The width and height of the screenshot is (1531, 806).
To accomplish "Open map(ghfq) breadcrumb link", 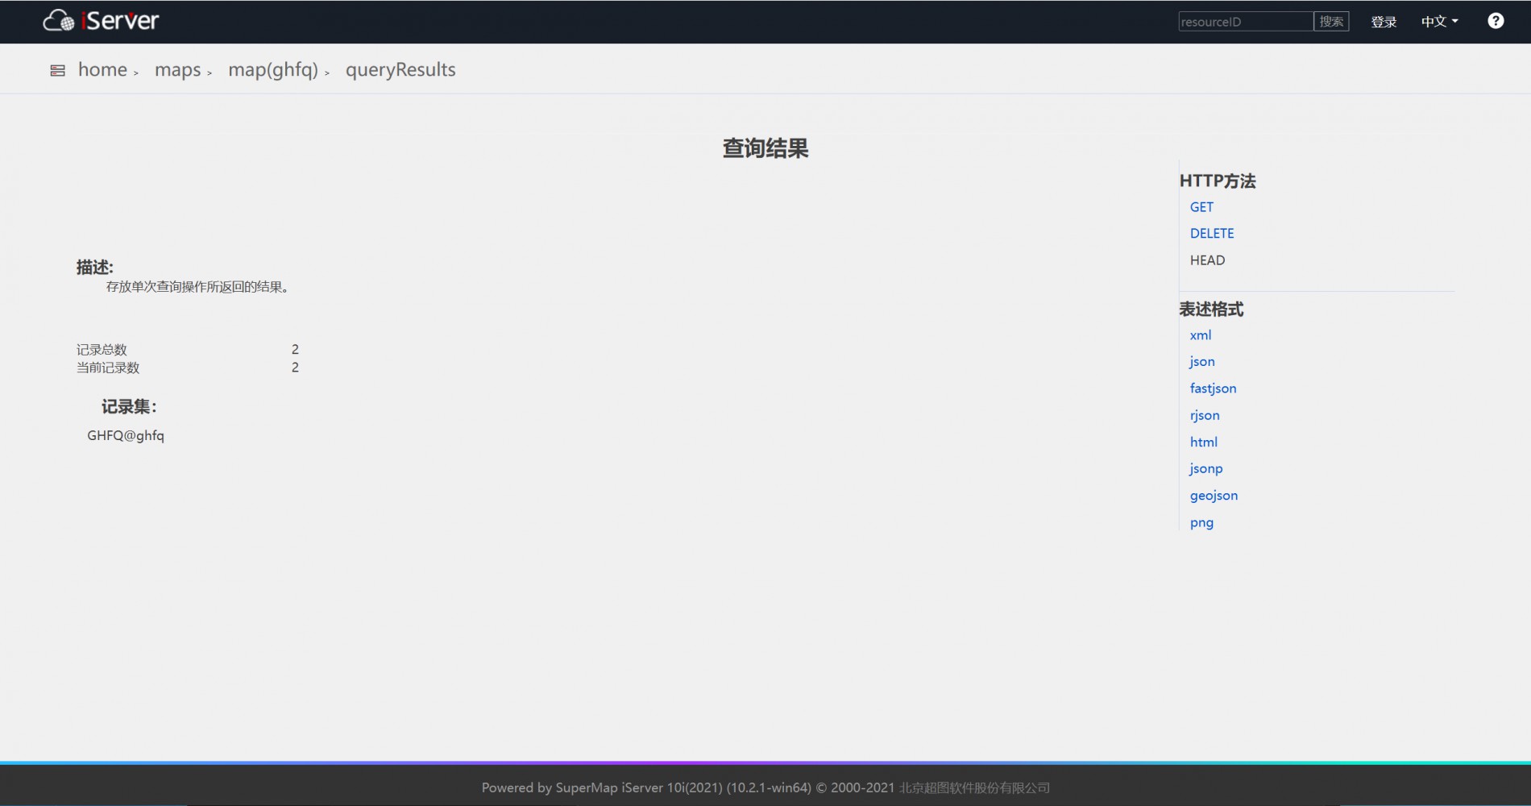I will click(x=273, y=70).
